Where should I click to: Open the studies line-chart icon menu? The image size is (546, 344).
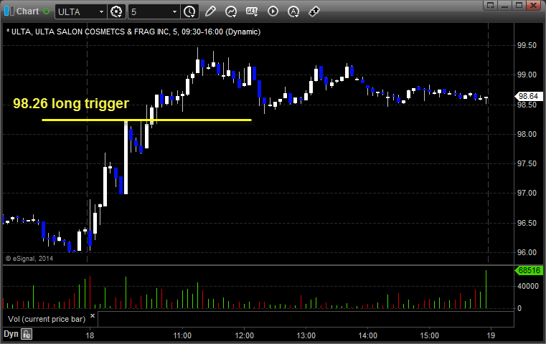click(231, 11)
